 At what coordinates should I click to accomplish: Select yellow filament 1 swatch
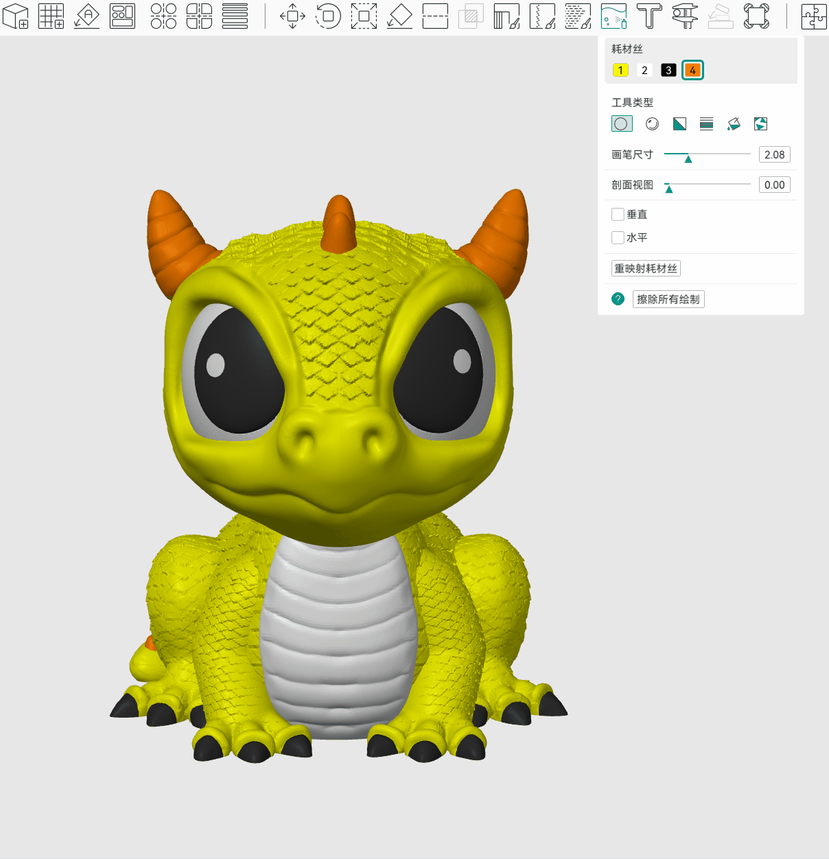[x=620, y=70]
